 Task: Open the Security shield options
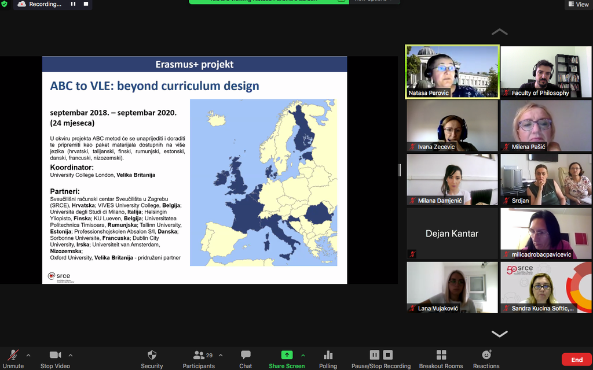point(152,356)
